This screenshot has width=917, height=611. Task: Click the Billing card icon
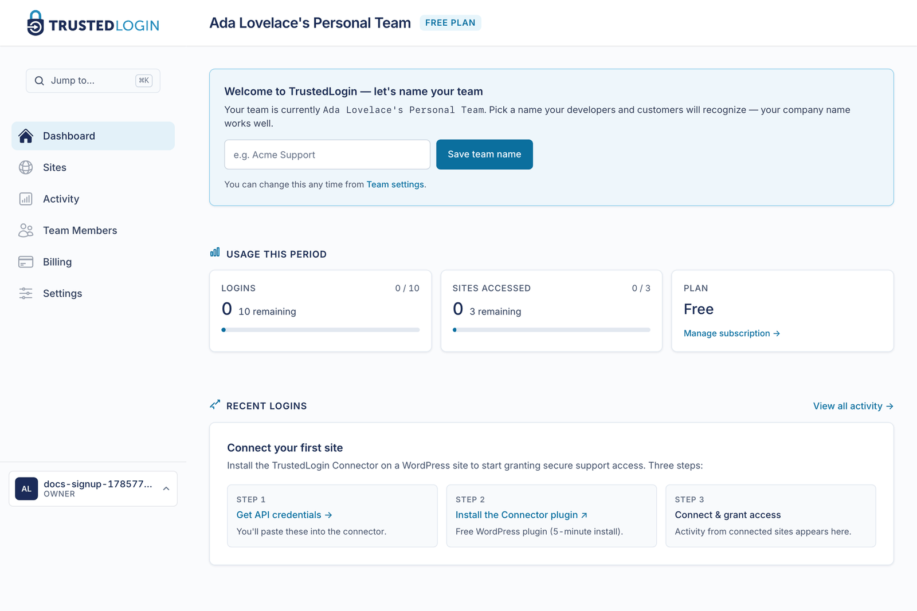[26, 262]
